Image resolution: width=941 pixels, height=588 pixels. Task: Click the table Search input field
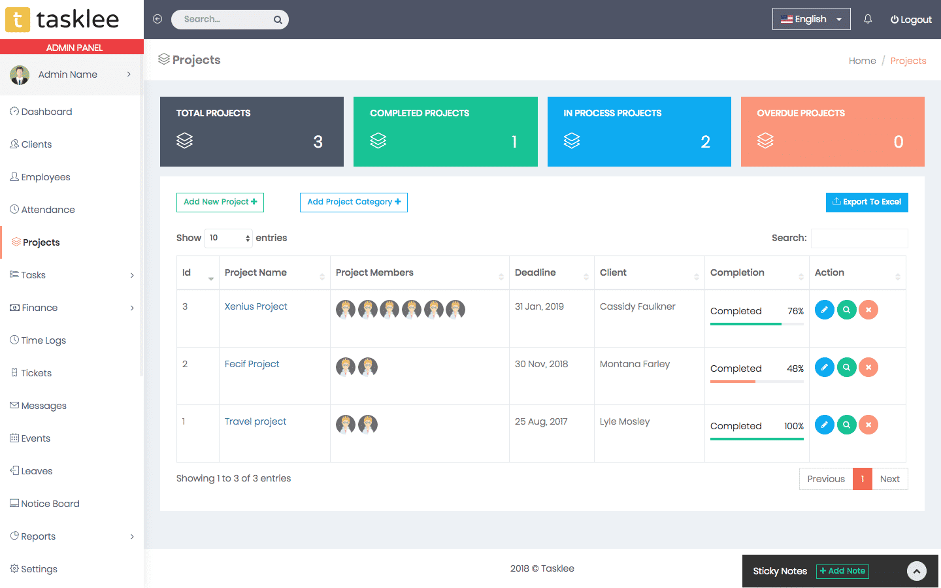click(859, 238)
